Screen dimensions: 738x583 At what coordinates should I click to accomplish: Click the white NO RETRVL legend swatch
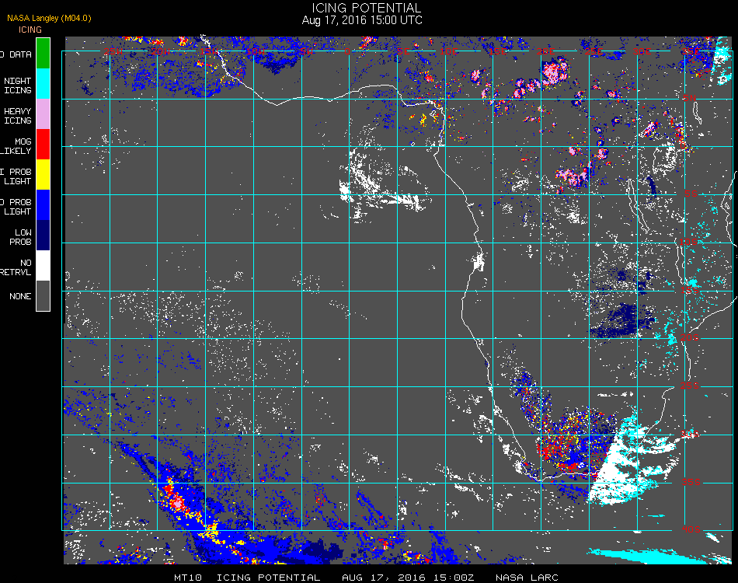click(x=43, y=266)
